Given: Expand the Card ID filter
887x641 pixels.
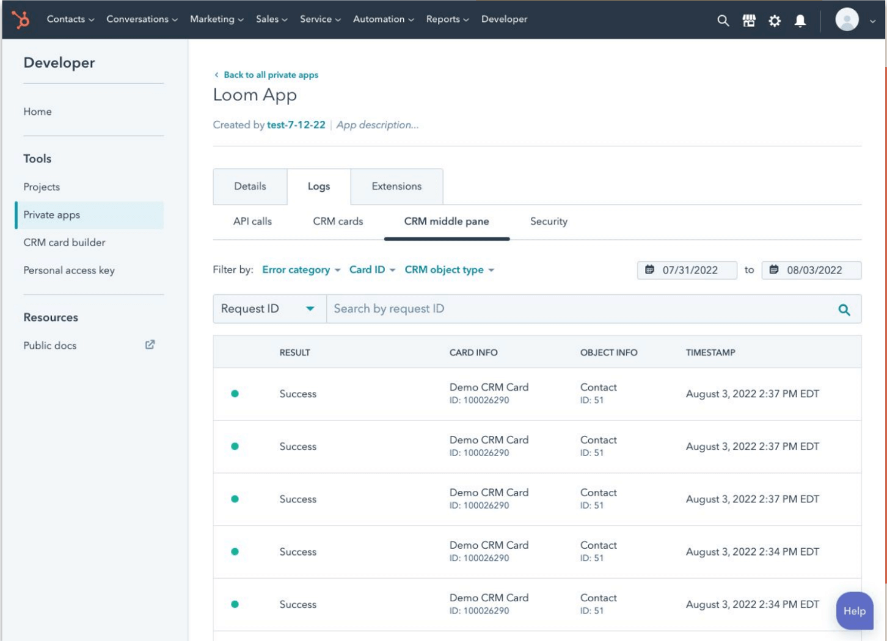Looking at the screenshot, I should (372, 270).
